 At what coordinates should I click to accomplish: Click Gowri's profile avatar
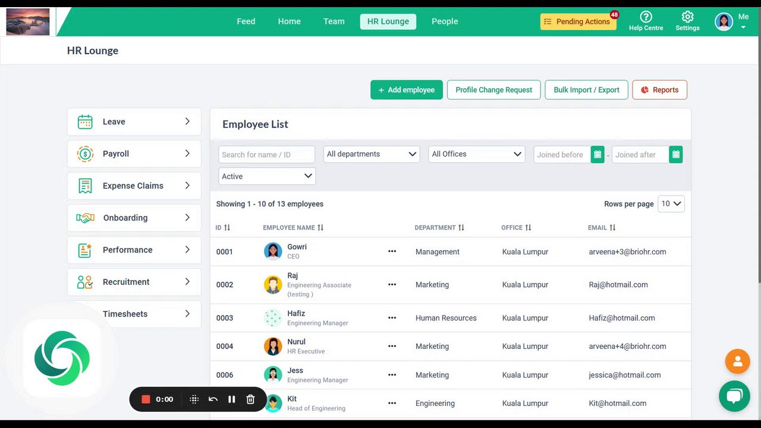coord(273,251)
